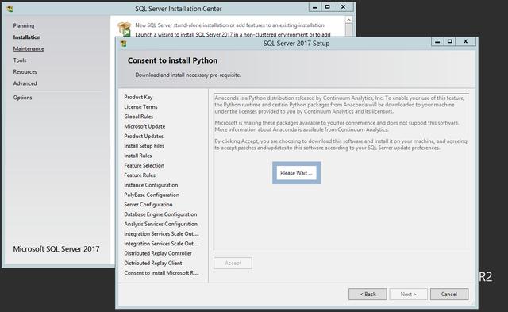
Task: Select the Database Engine Configuration step
Action: tap(160, 214)
